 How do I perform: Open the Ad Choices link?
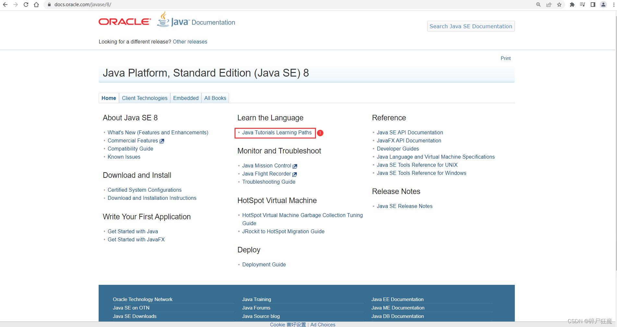click(x=323, y=324)
